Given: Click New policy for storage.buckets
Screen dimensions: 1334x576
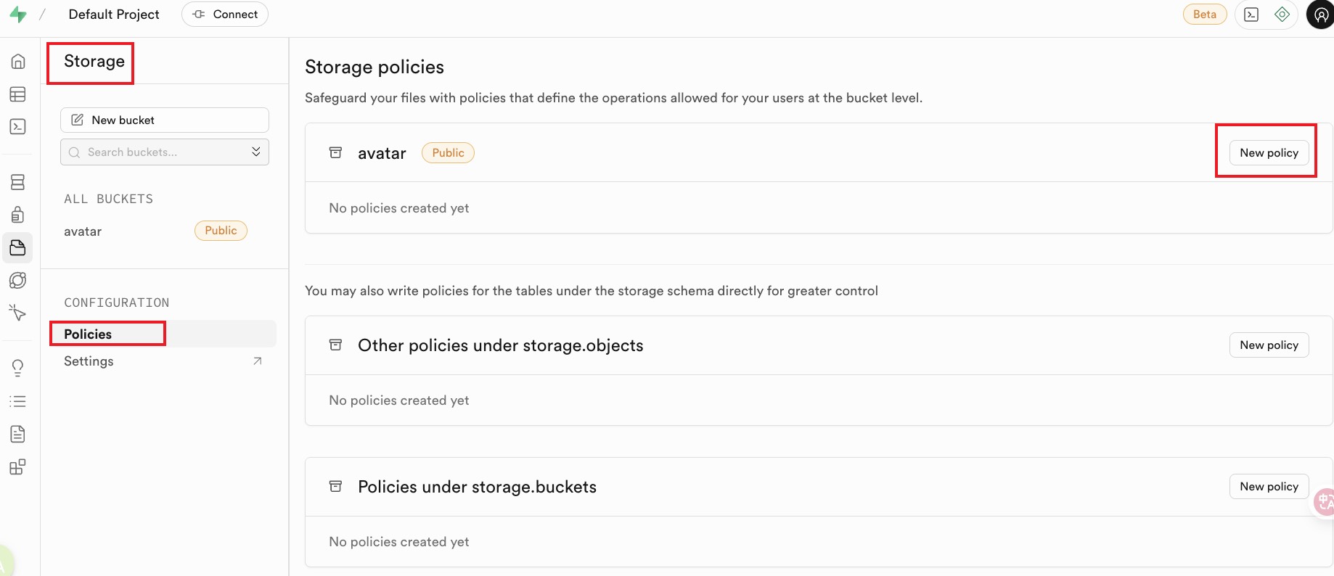Looking at the screenshot, I should (x=1269, y=487).
